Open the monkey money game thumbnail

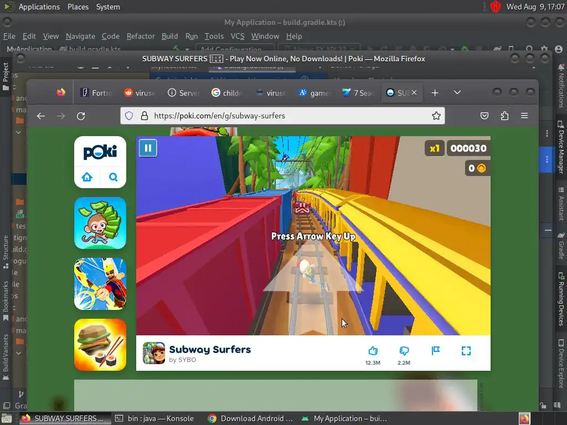click(100, 223)
